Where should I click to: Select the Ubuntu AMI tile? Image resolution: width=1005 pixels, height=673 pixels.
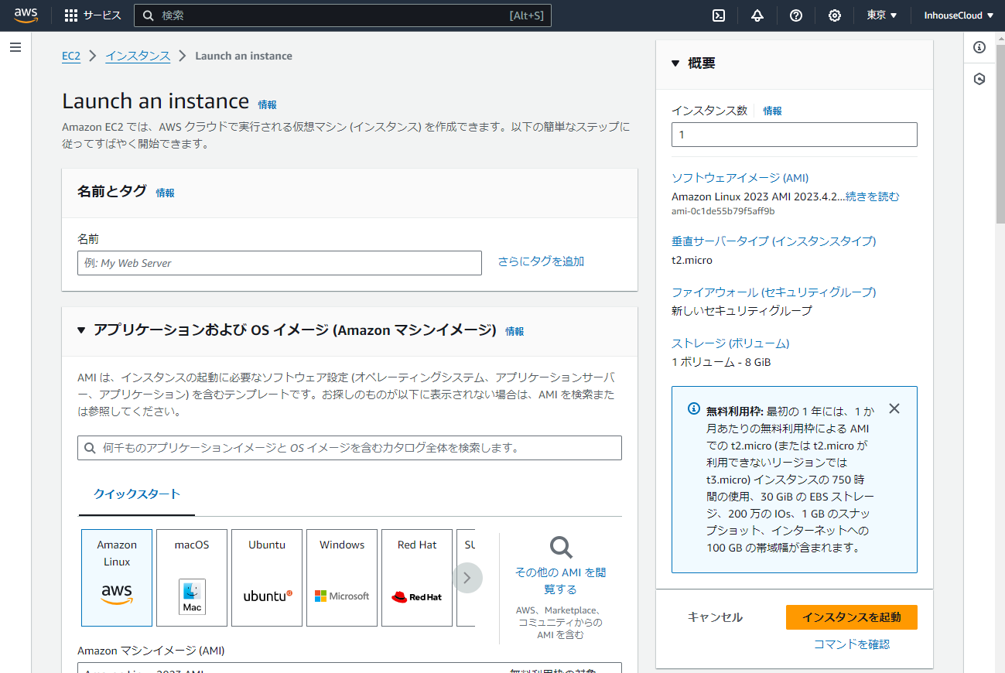267,577
